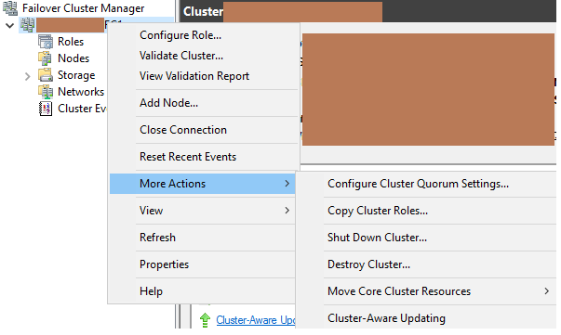Click the green Cluster-Aware Updating arrow icon

point(205,319)
